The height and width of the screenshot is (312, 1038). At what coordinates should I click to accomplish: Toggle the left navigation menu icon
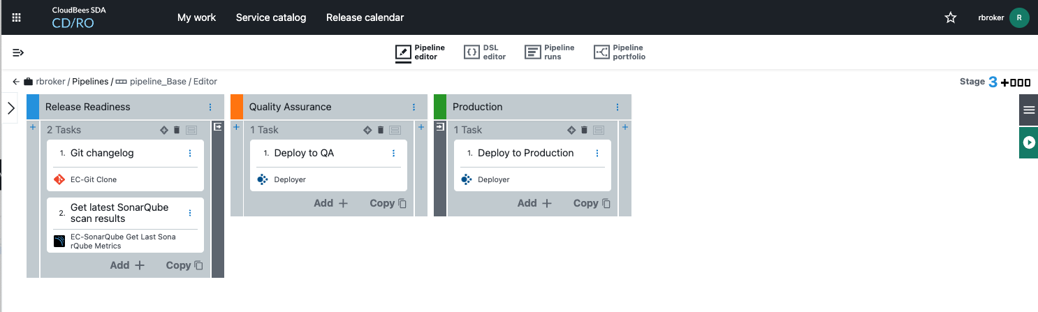[18, 52]
